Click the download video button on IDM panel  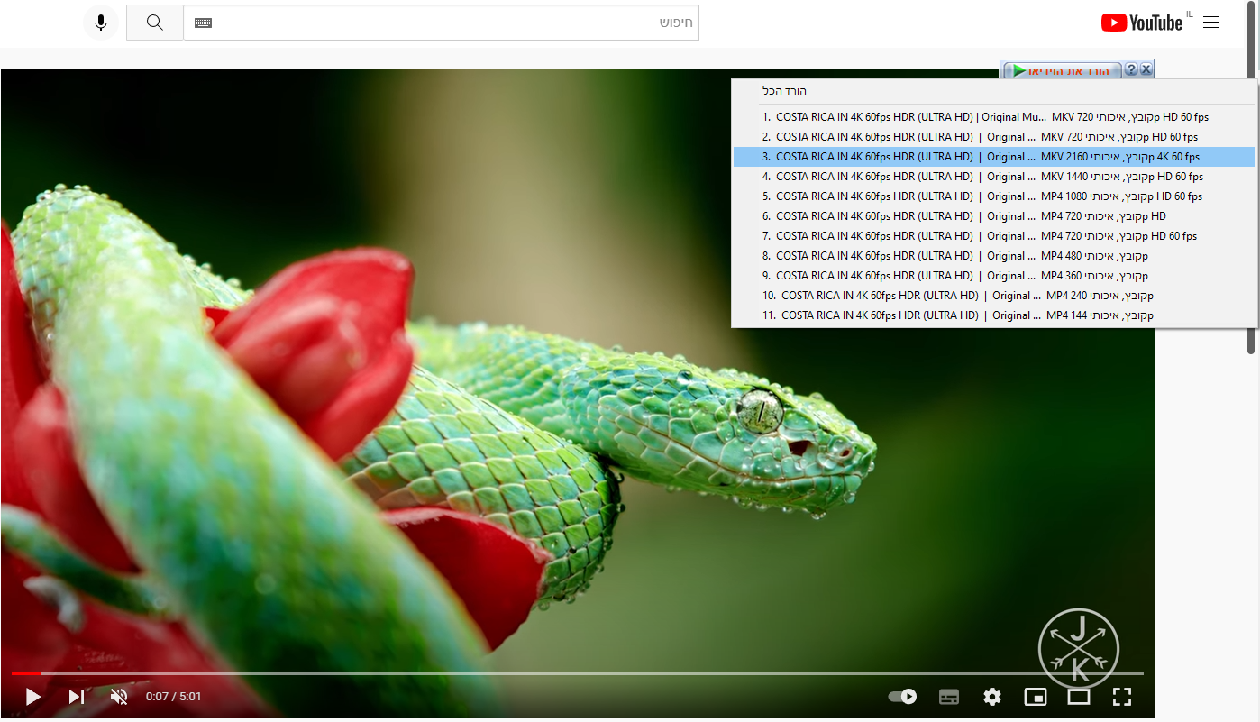(1062, 70)
